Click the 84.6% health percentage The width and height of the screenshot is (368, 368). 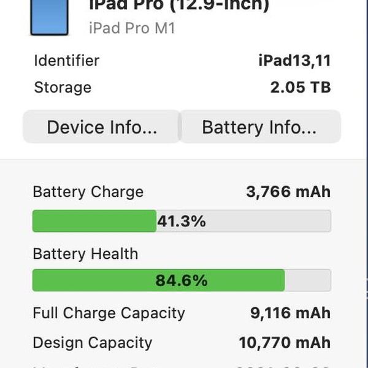(182, 281)
